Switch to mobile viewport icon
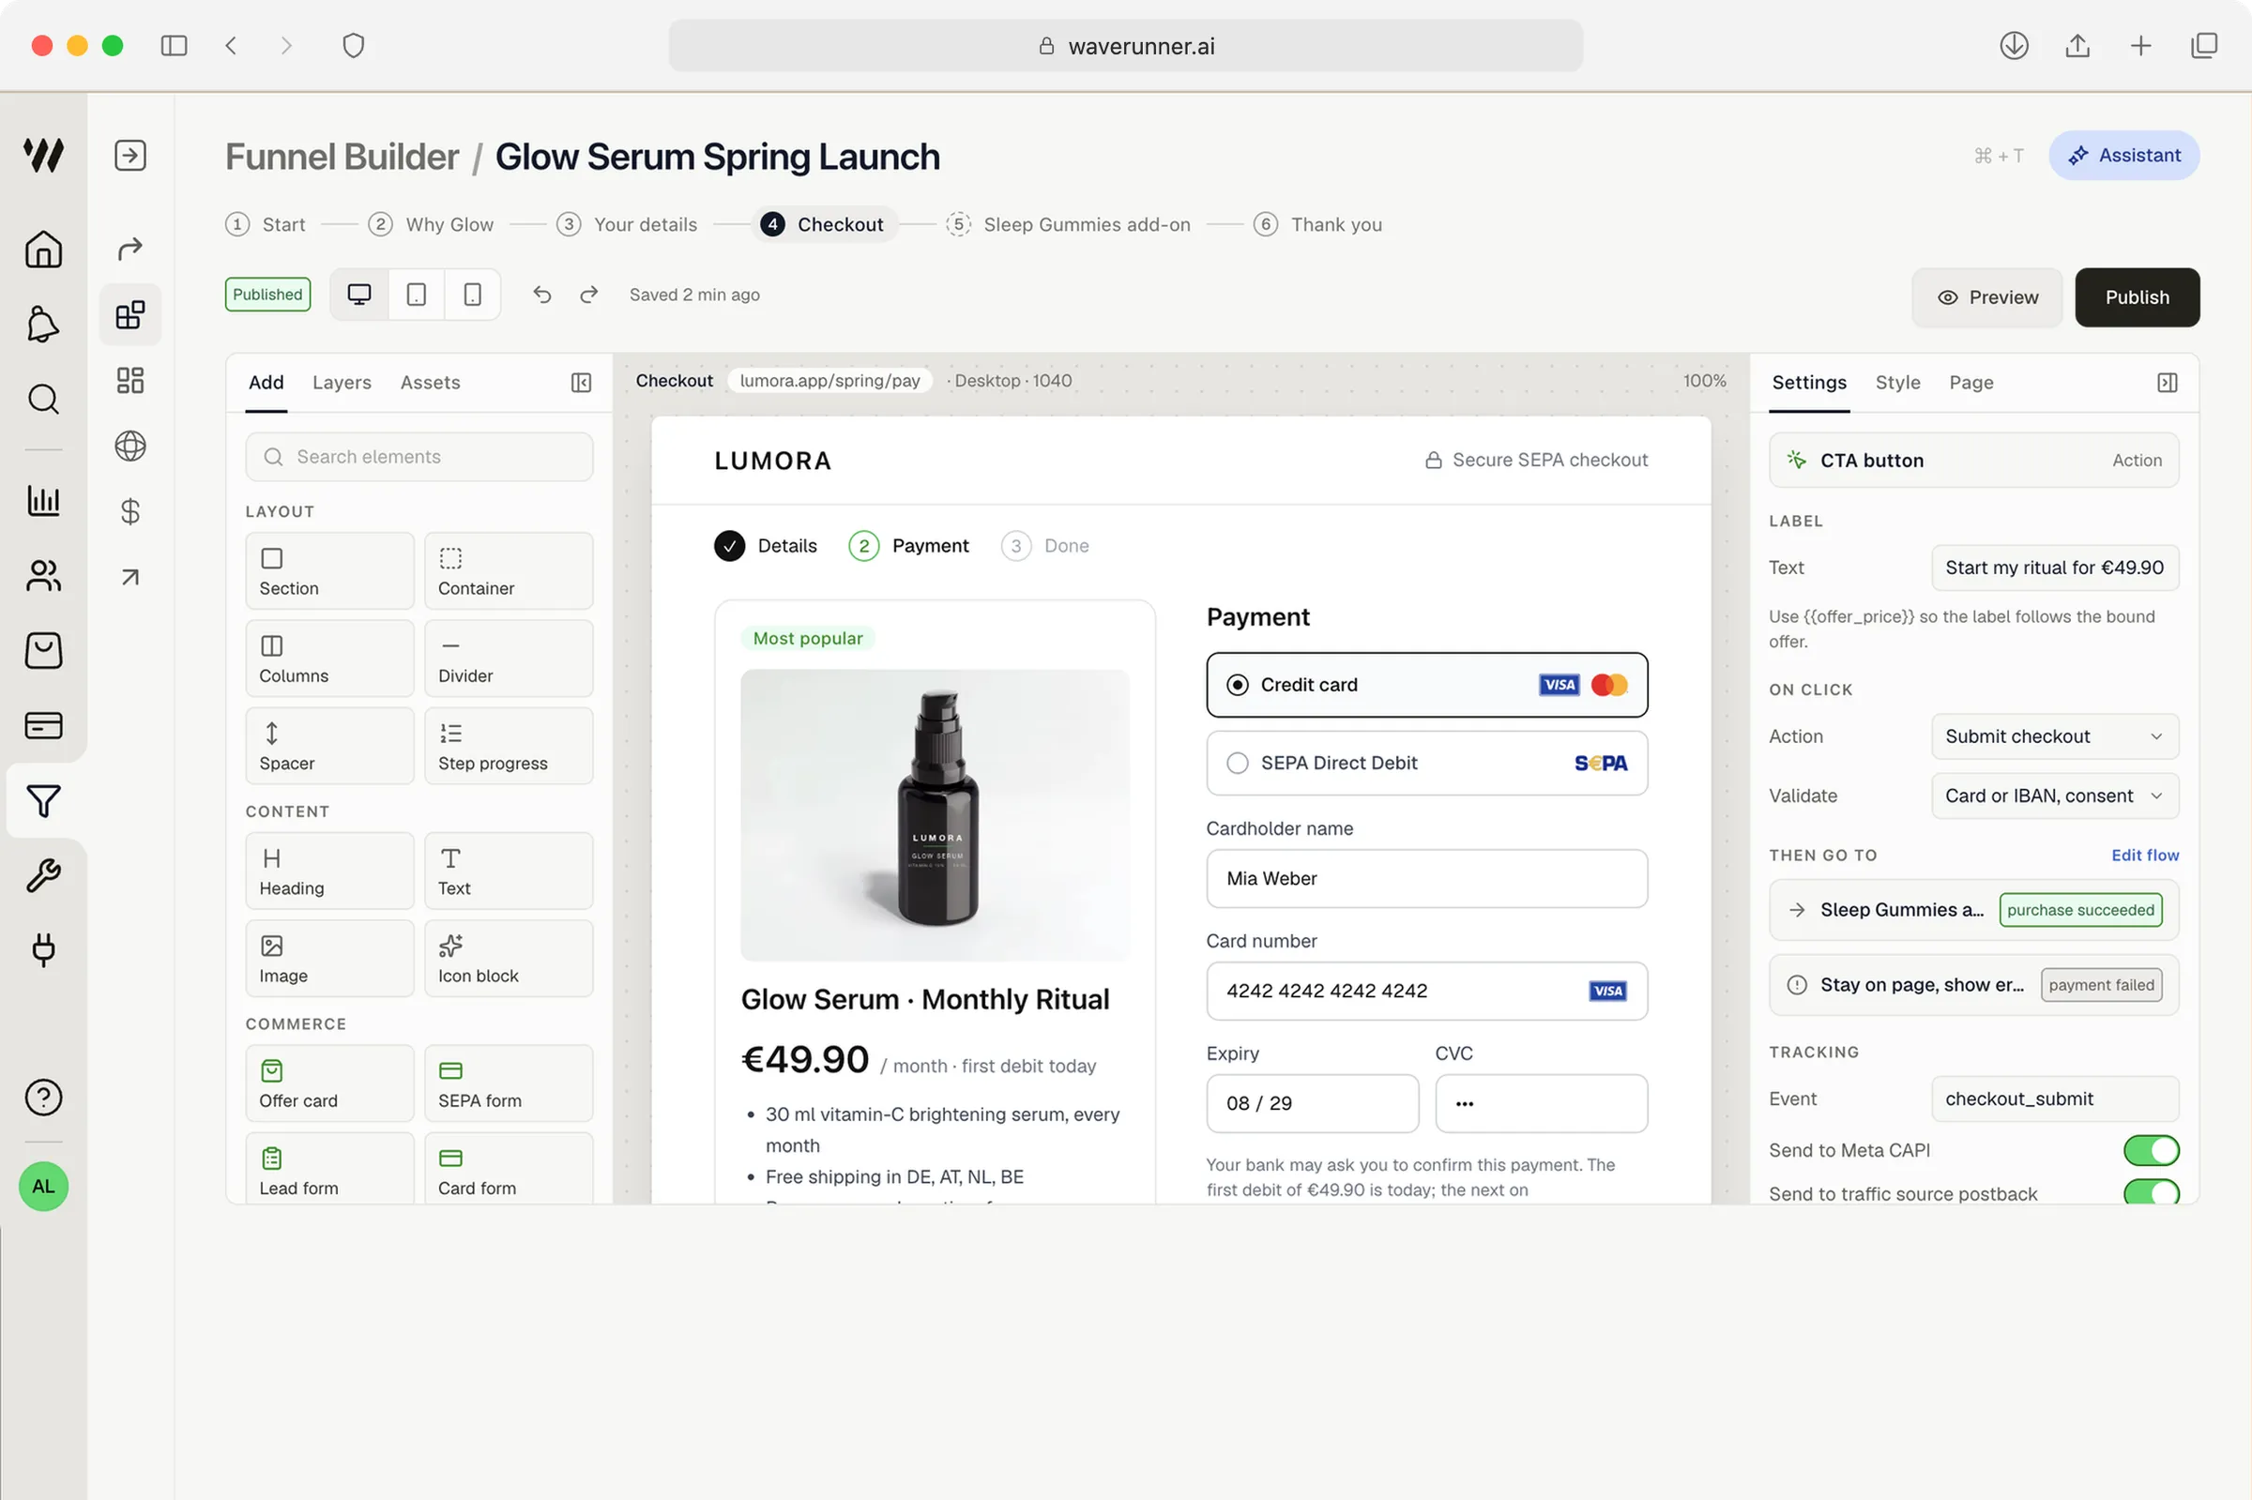 (x=473, y=295)
